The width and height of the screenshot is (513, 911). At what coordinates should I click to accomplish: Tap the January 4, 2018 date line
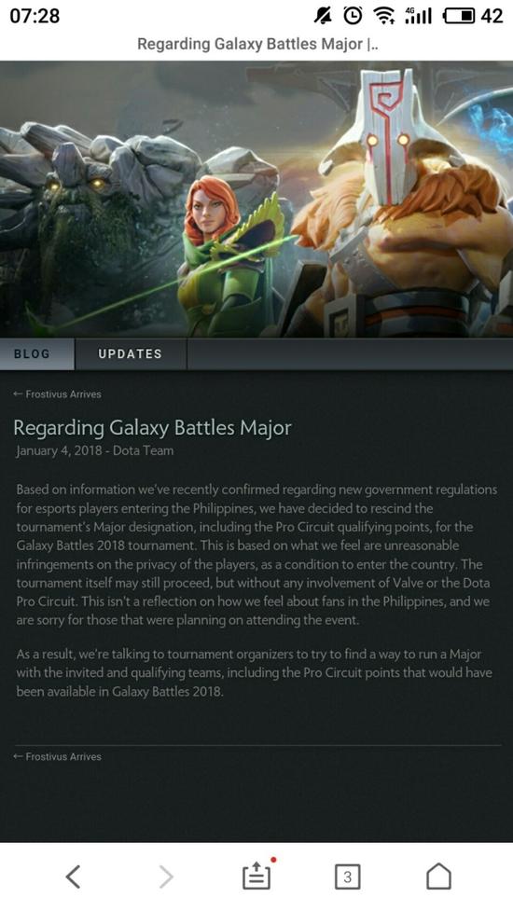[x=94, y=450]
